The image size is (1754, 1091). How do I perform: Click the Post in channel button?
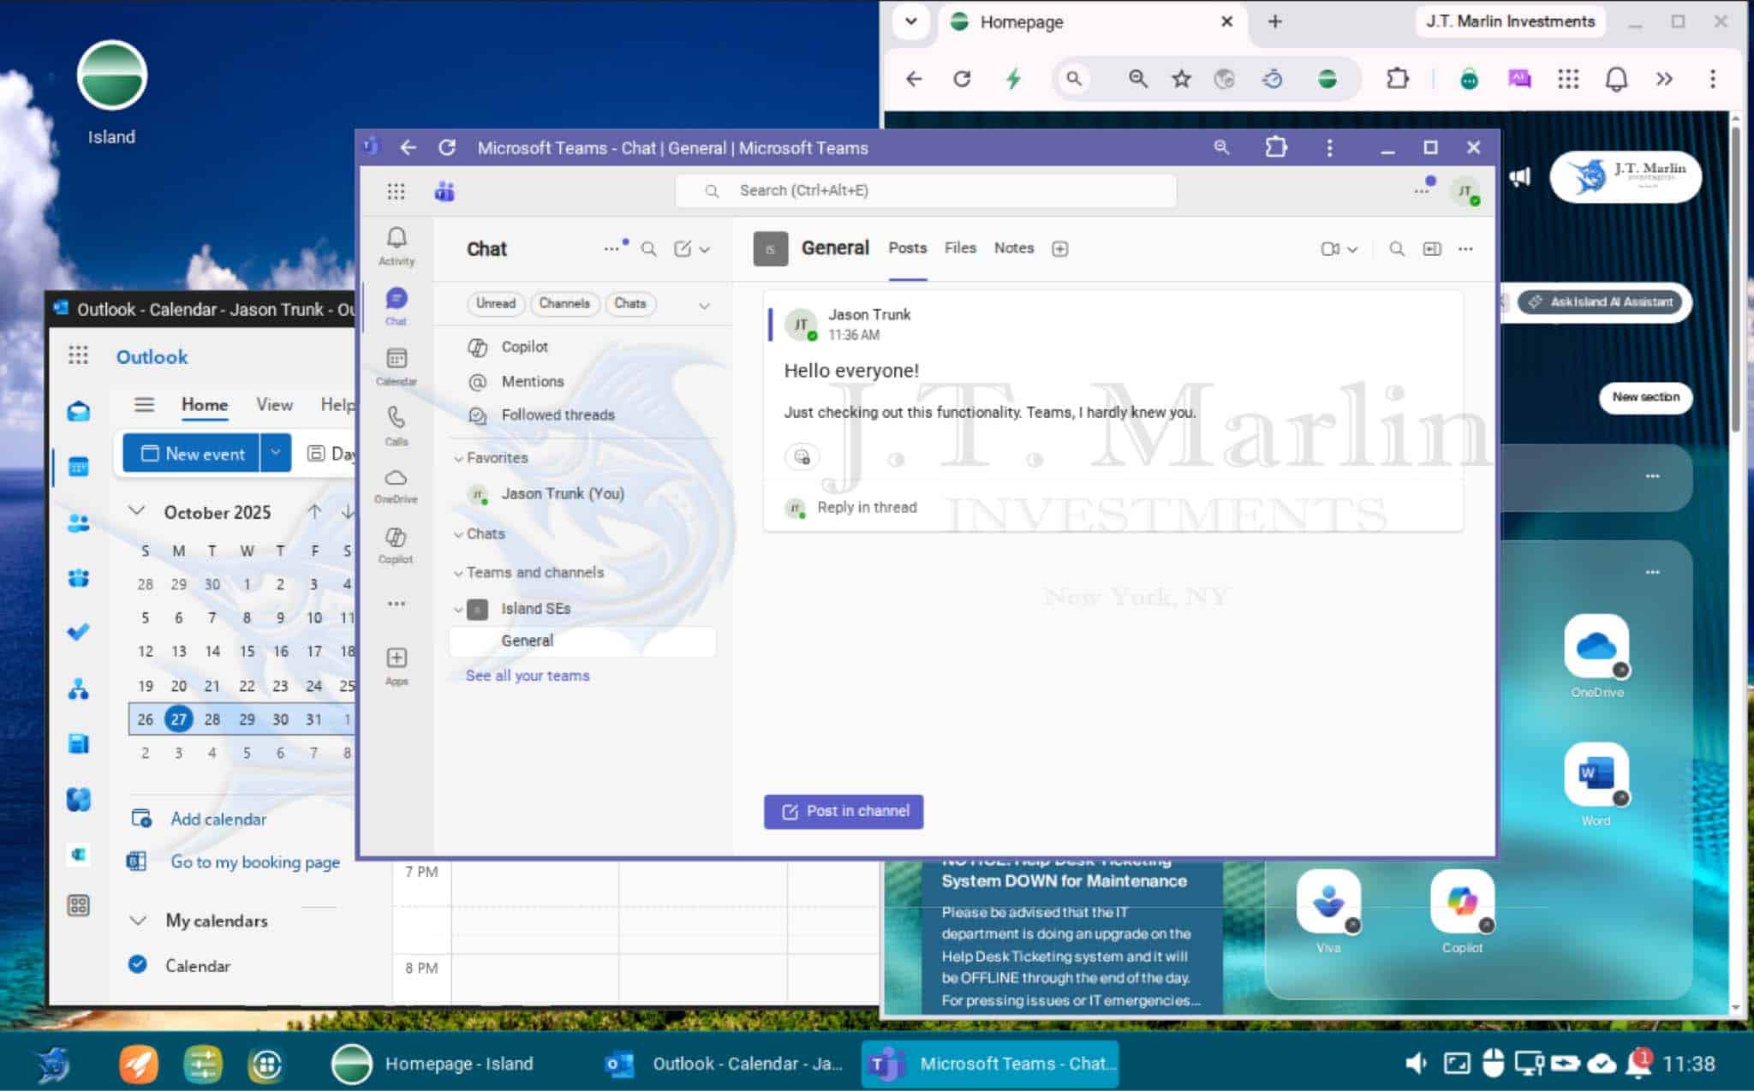coord(844,811)
